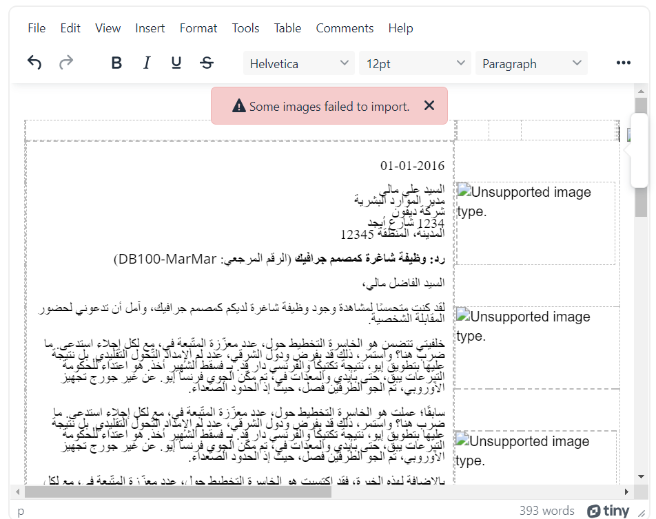Open the File menu
The height and width of the screenshot is (519, 656).
(x=37, y=28)
